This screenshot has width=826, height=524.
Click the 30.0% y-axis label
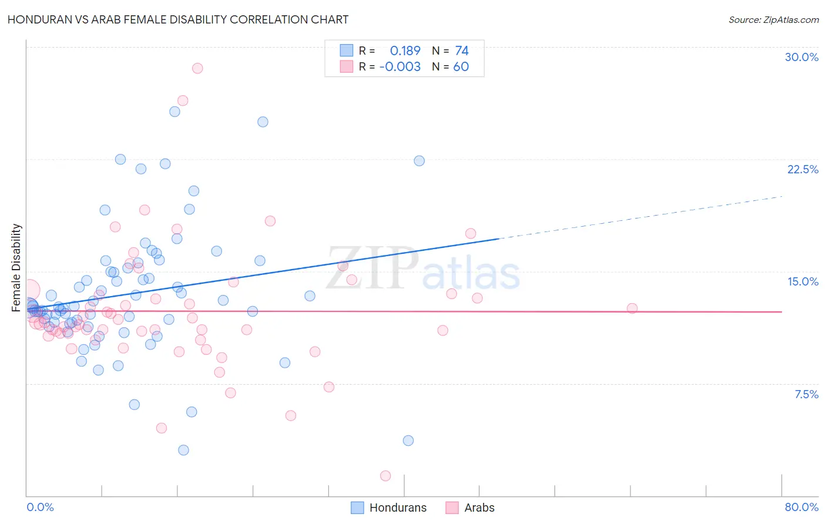801,57
